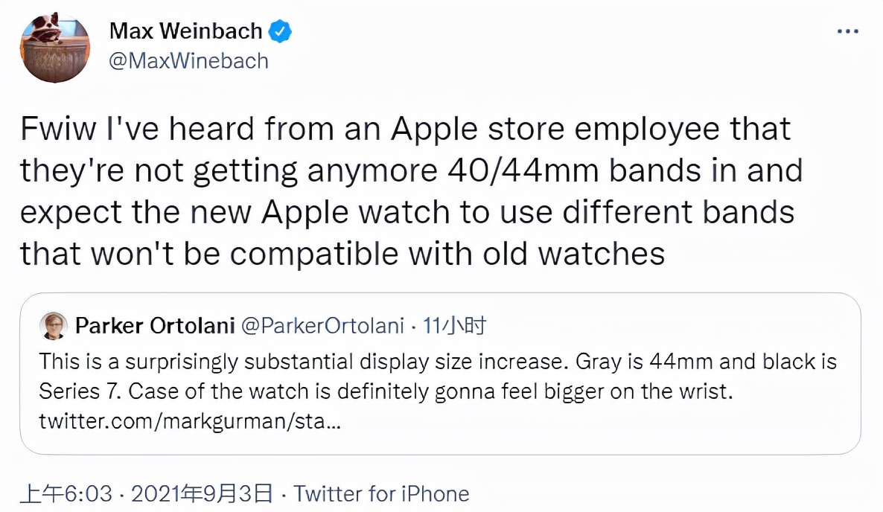Click the 'expect the new Apple watch' tweet line
This screenshot has height=512, width=883.
tap(407, 212)
